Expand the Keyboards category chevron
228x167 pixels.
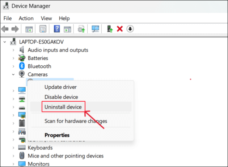13,148
